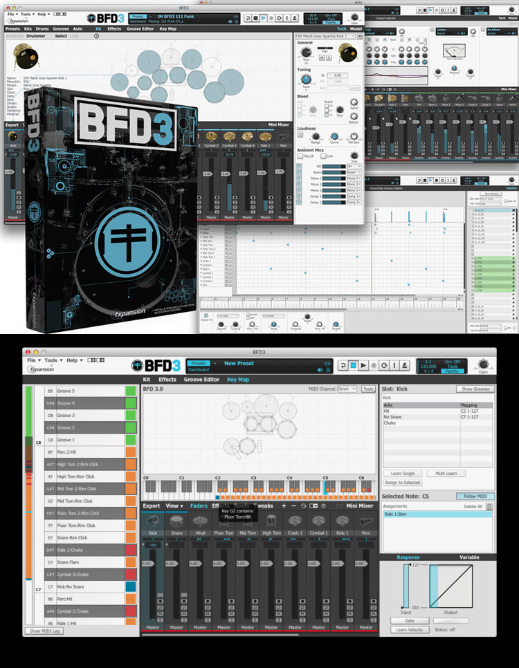Click the refresh arrows icon in mixer toolbar

click(304, 505)
